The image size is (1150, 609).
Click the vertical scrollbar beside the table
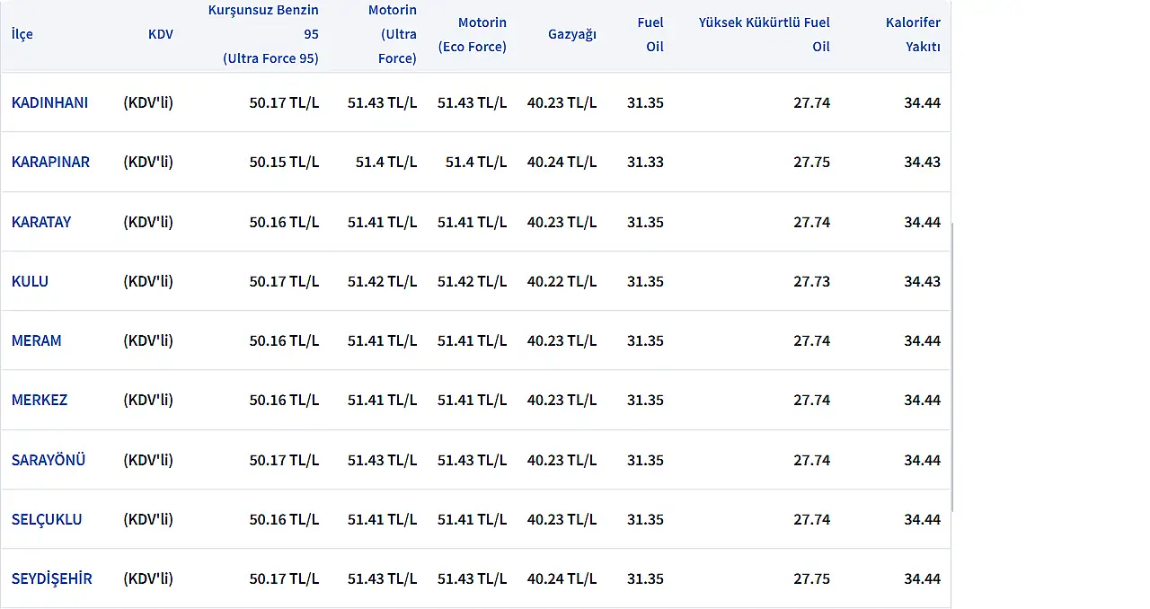953,368
